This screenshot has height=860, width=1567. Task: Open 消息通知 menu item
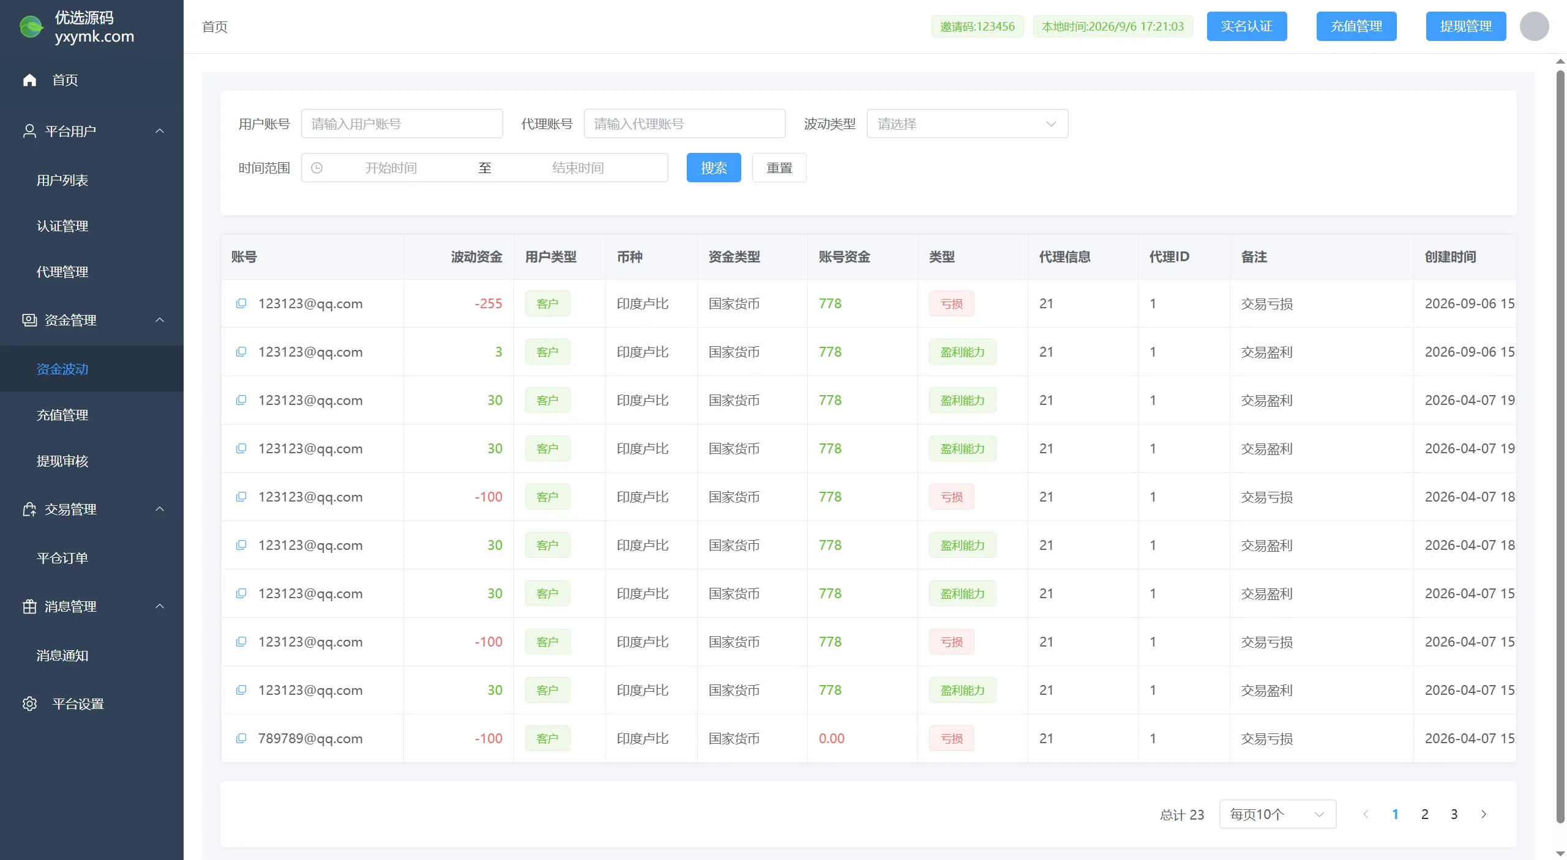[x=92, y=655]
